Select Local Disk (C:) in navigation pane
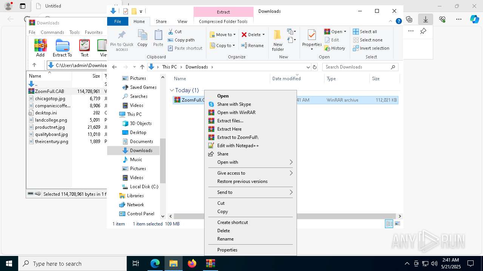483x271 pixels. pyautogui.click(x=140, y=187)
